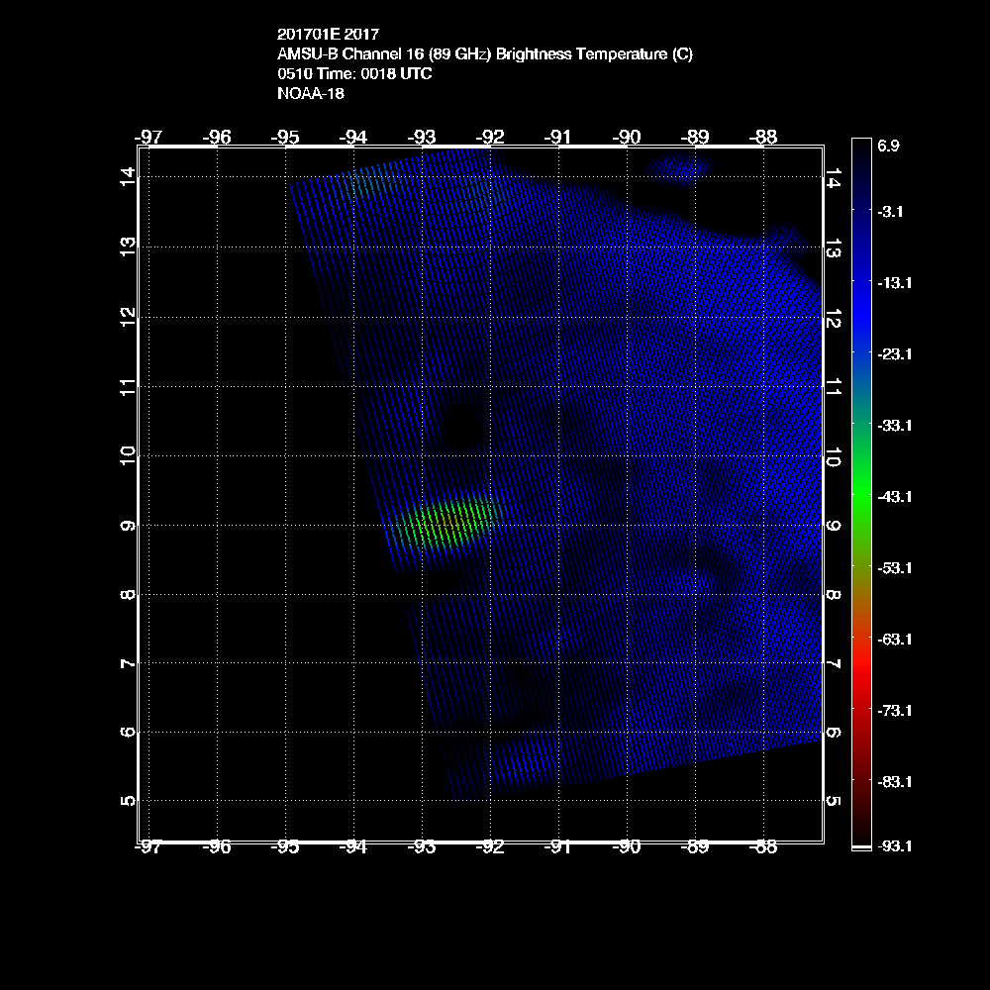Click the right-axis latitude label "14"
The image size is (990, 990).
coord(833,178)
